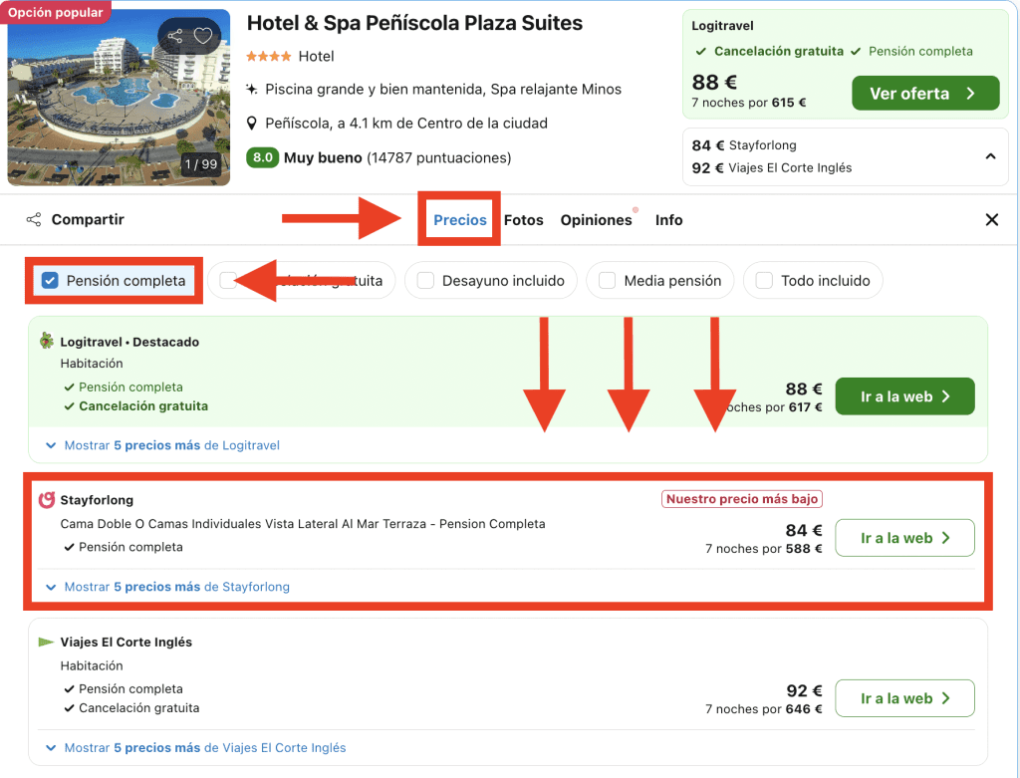Check the Todo incluido filter
Viewport: 1020px width, 778px height.
click(x=764, y=281)
